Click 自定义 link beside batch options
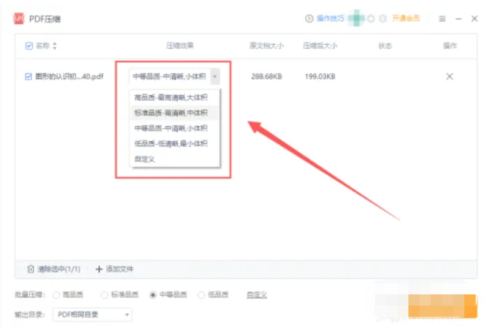Image resolution: width=488 pixels, height=328 pixels. click(256, 295)
